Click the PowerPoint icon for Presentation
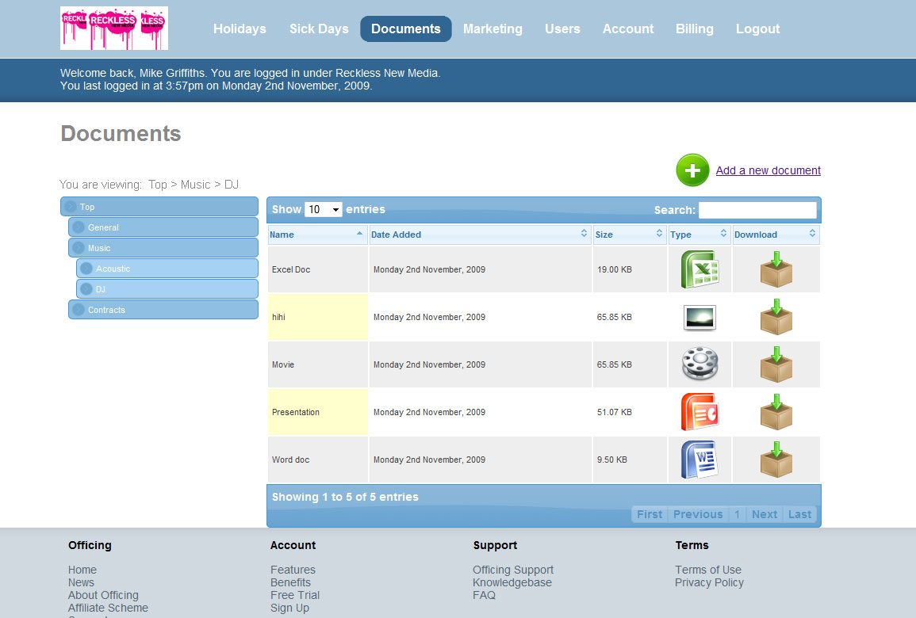Image resolution: width=916 pixels, height=618 pixels. pos(699,412)
